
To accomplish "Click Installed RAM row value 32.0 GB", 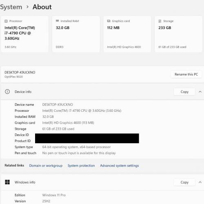I will pyautogui.click(x=48, y=117).
